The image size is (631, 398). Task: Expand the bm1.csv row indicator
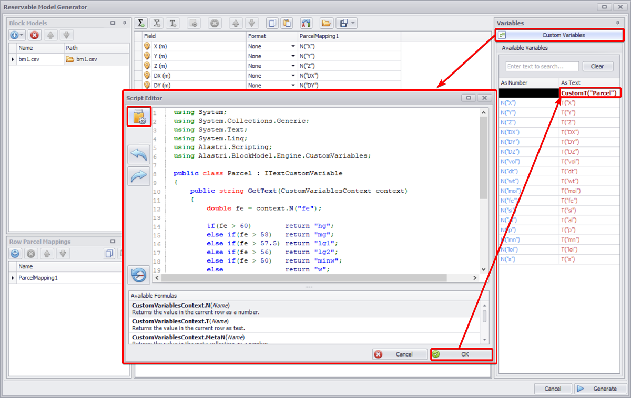coord(13,59)
